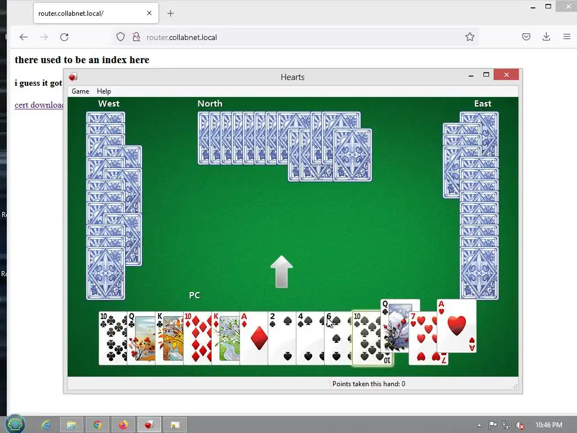
Task: Open the Help menu in Hearts
Action: point(104,91)
